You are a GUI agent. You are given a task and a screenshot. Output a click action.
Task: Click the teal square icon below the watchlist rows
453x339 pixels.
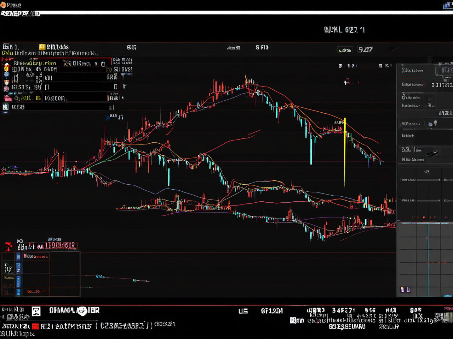pos(5,107)
